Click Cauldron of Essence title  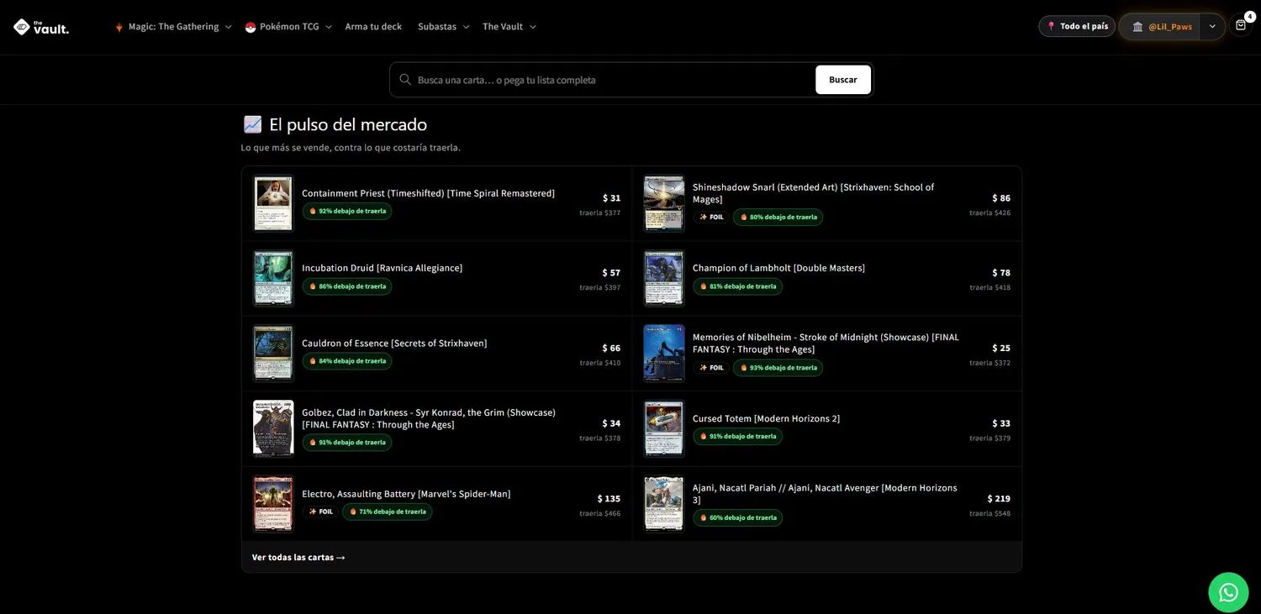pos(394,344)
